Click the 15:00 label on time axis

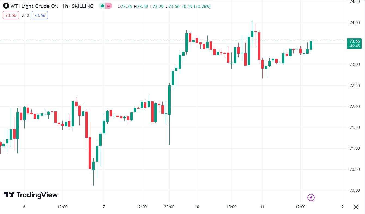231,207
